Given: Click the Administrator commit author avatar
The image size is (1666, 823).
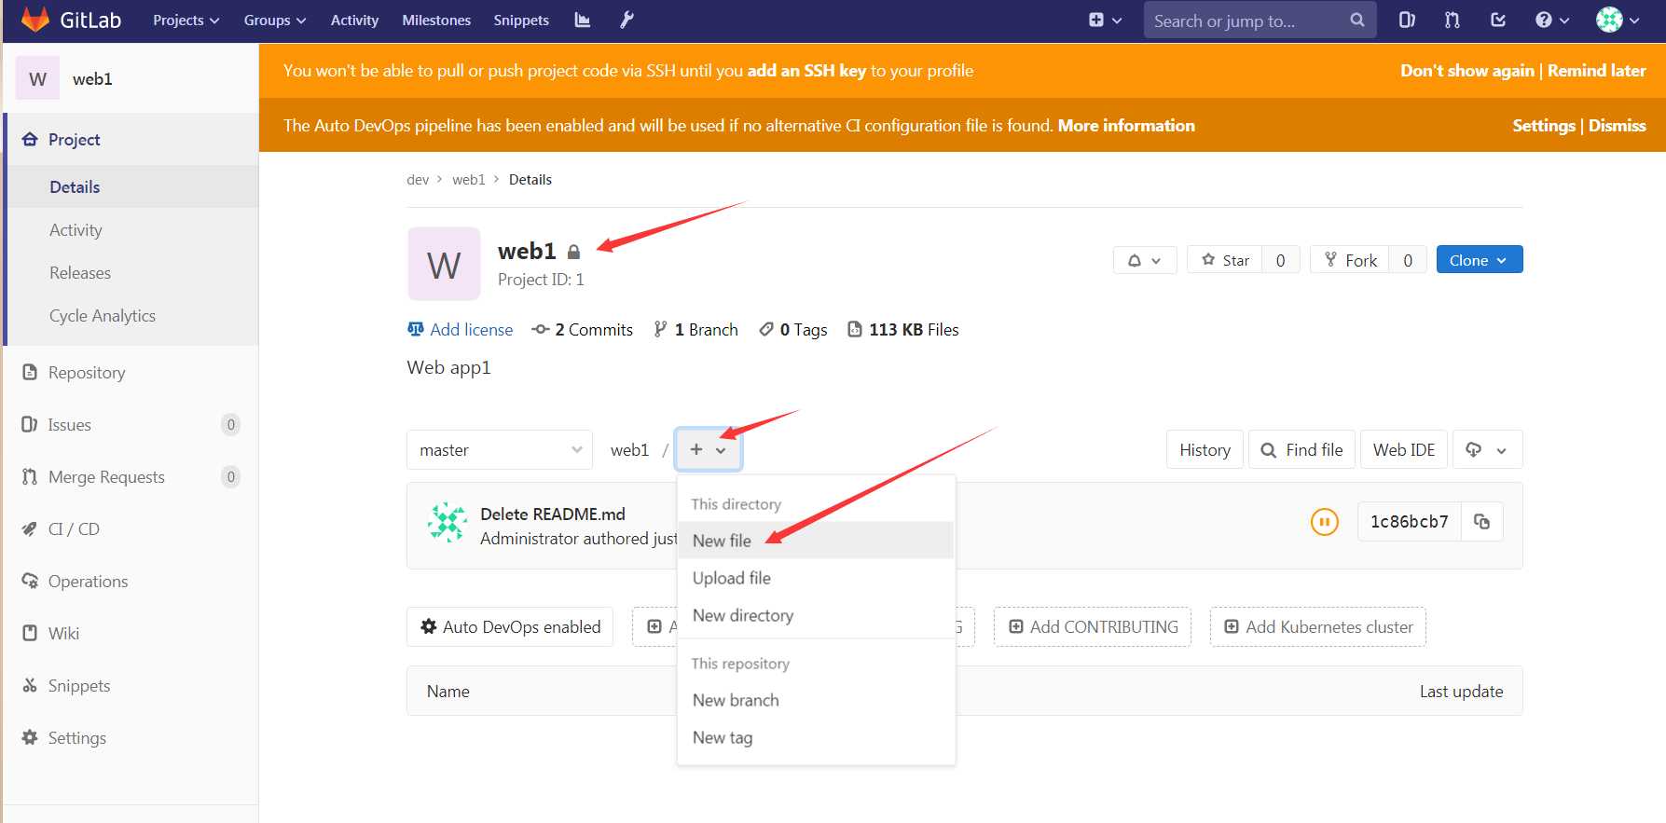Looking at the screenshot, I should [447, 522].
